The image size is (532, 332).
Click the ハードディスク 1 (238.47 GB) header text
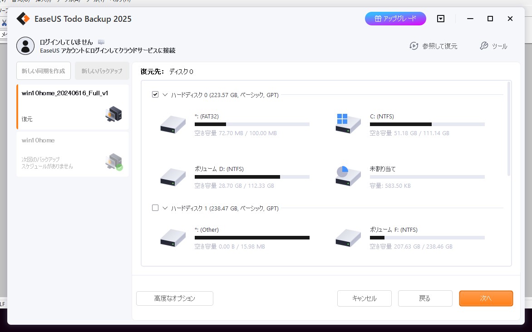[x=225, y=208]
